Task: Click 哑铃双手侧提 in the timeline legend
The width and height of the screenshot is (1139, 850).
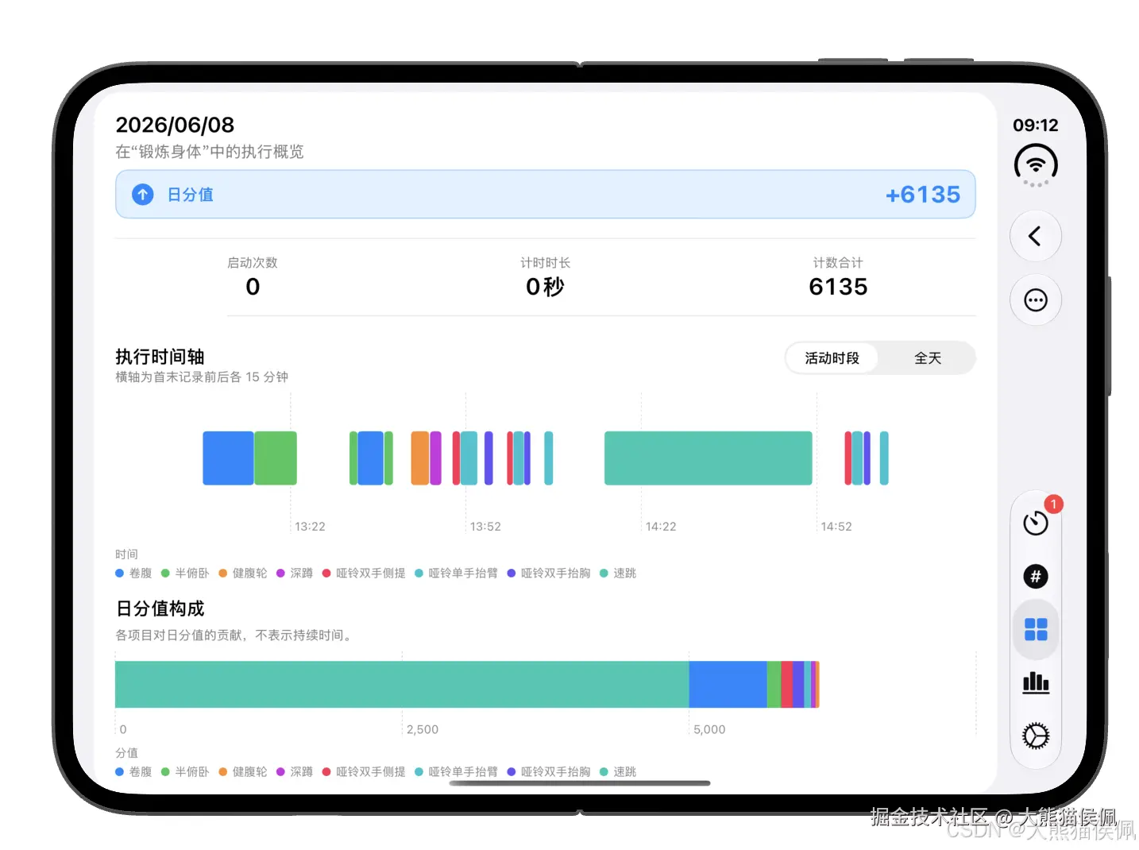Action: click(x=364, y=574)
